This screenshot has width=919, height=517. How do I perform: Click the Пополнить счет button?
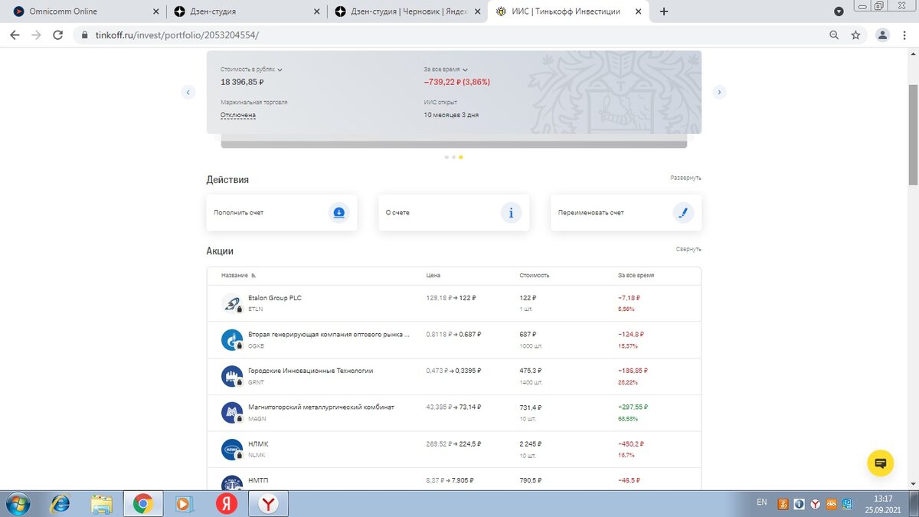tap(282, 212)
